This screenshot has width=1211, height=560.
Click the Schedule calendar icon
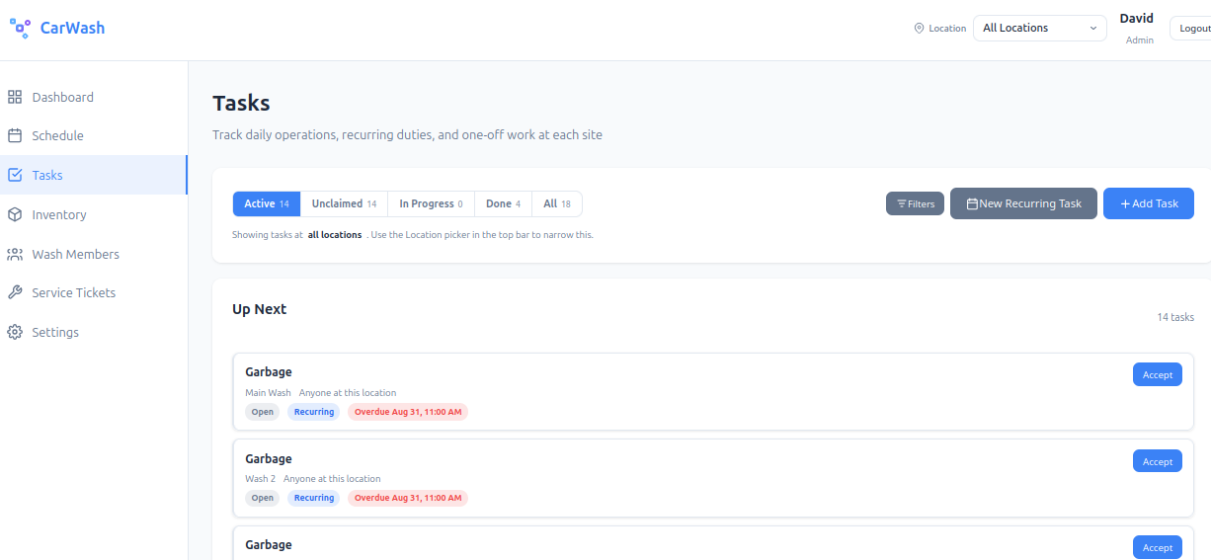(15, 135)
